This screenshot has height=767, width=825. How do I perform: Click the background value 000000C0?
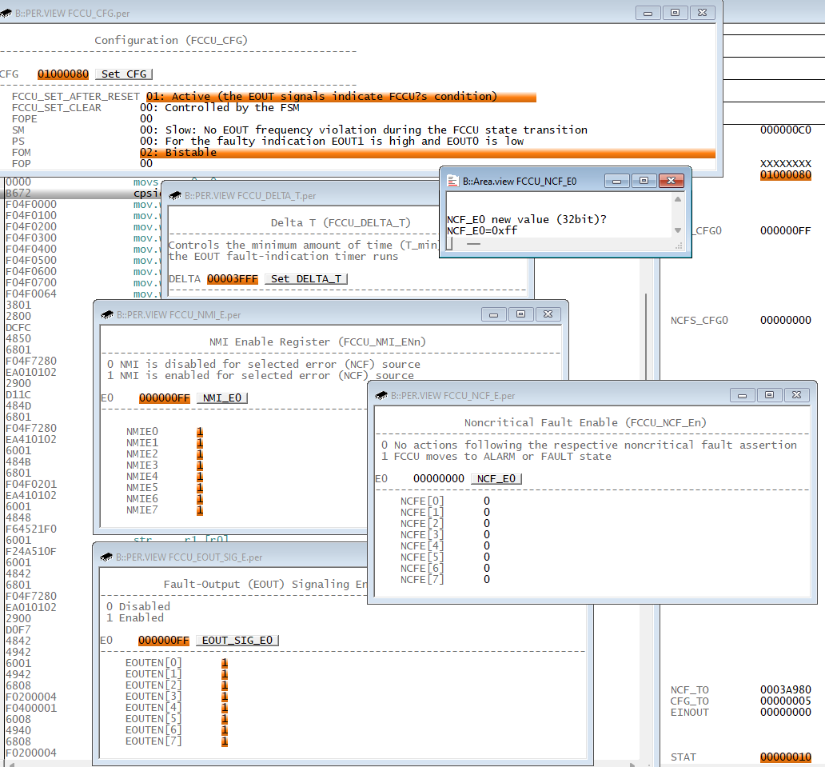click(786, 130)
